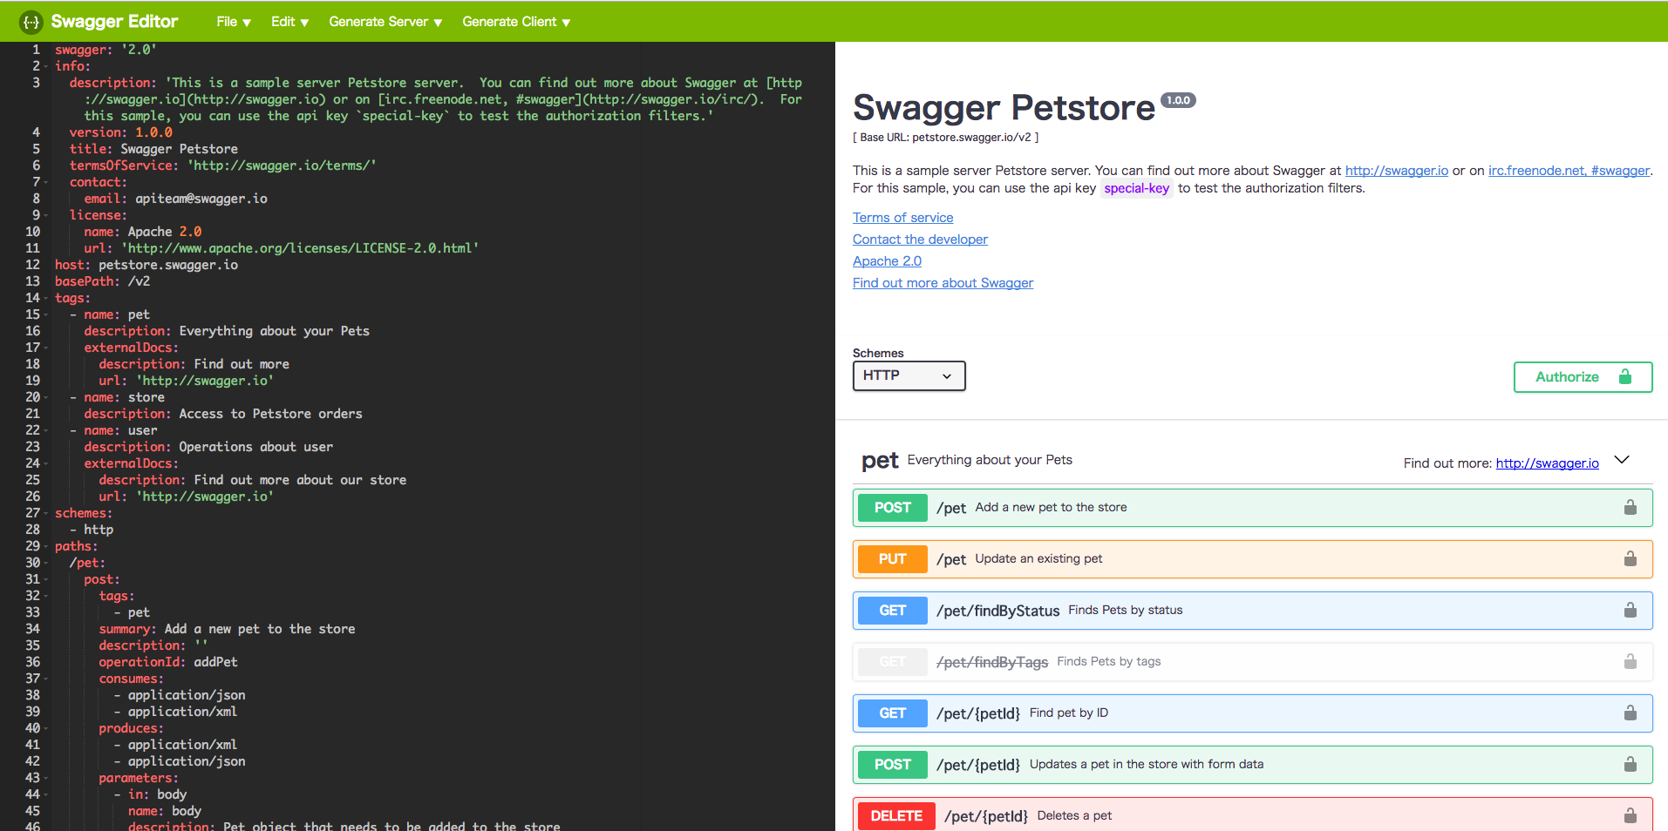
Task: Open the HTTP schemes dropdown
Action: point(909,375)
